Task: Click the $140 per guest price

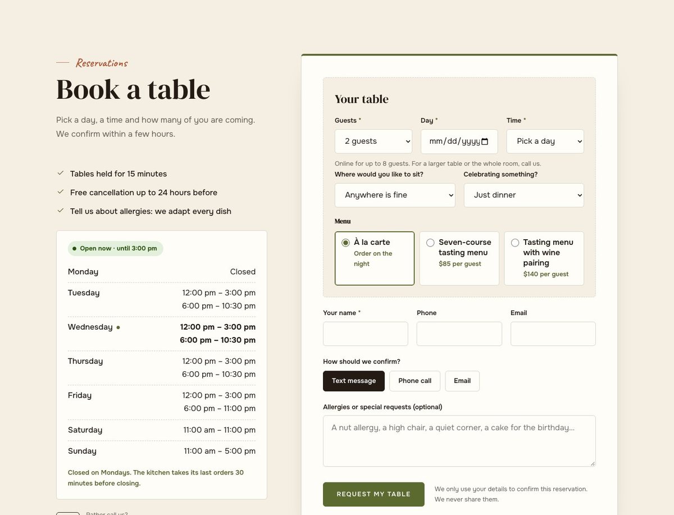Action: click(546, 274)
